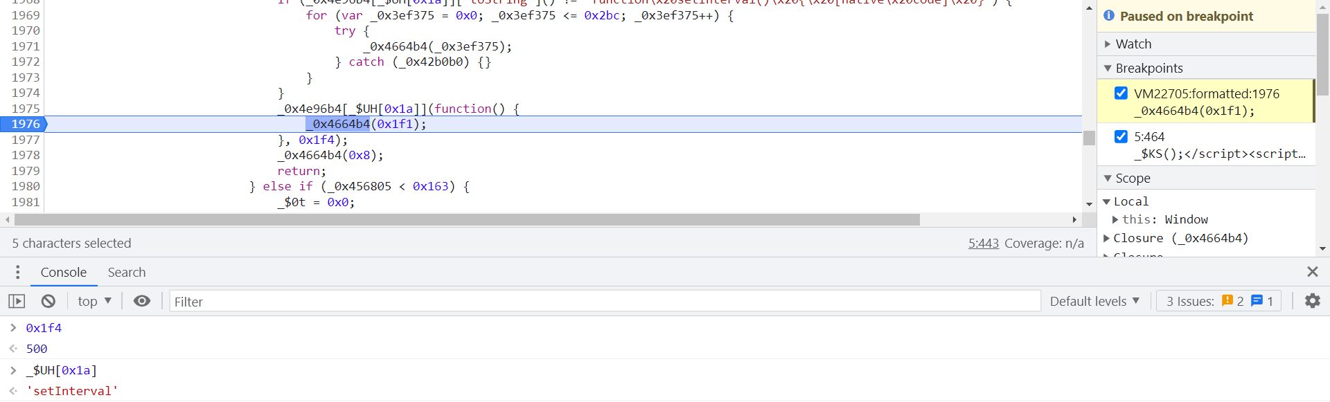Click the 'setInterval' console result
1330x402 pixels.
pyautogui.click(x=72, y=391)
